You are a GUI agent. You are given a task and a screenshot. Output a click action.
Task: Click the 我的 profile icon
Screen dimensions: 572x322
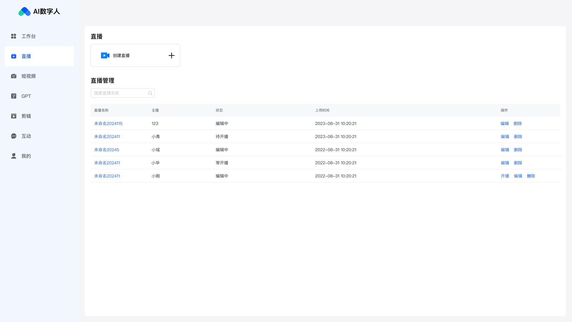pyautogui.click(x=14, y=156)
